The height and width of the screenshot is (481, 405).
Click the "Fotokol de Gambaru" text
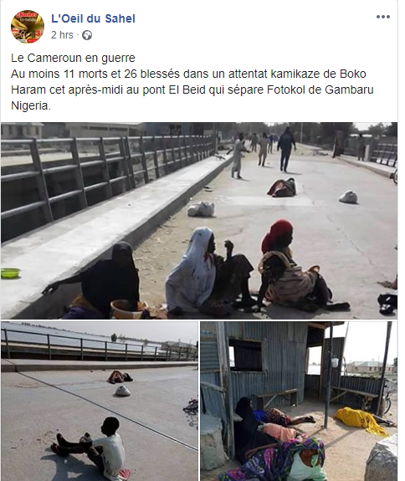[320, 90]
